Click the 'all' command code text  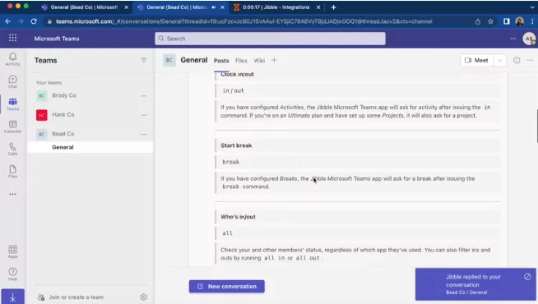click(228, 233)
